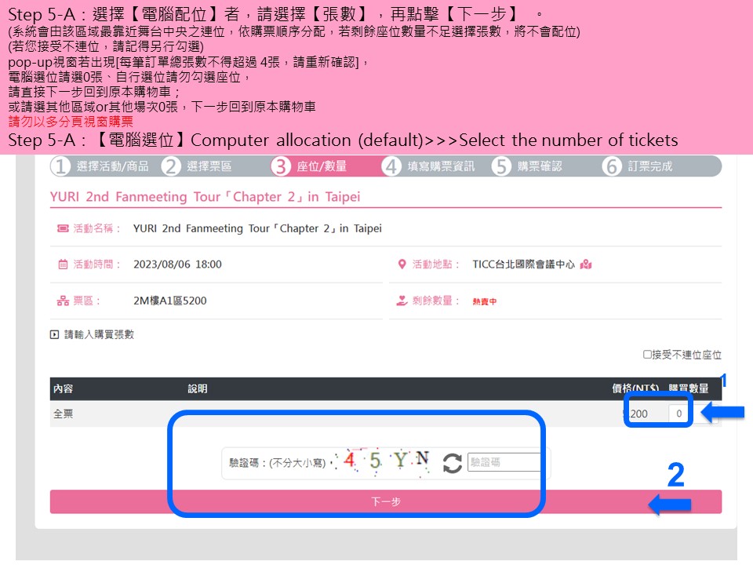753x565 pixels.
Task: Select step 3 座位/數量 tab
Action: pyautogui.click(x=309, y=166)
